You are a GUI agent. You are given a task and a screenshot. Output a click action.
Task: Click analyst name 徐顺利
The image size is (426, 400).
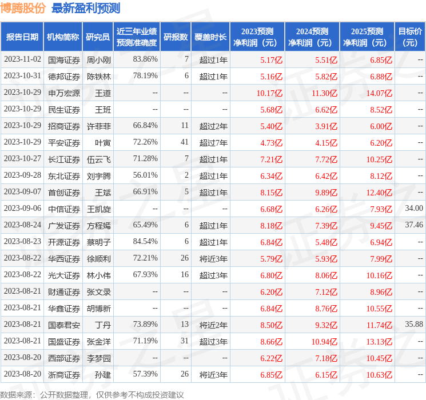[98, 259]
